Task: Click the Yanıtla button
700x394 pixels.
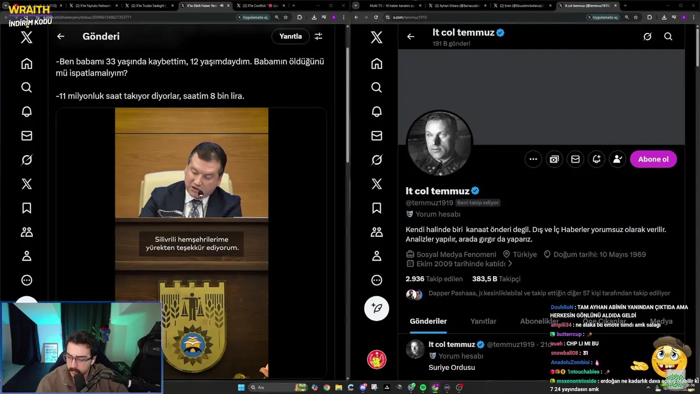Action: coord(290,36)
